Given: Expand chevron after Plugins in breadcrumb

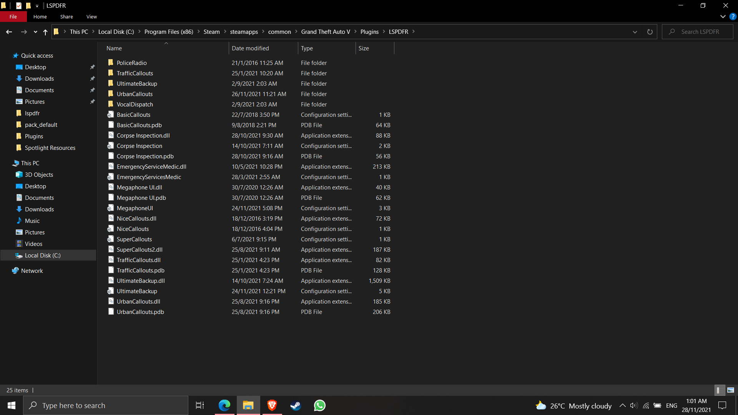Looking at the screenshot, I should (384, 32).
